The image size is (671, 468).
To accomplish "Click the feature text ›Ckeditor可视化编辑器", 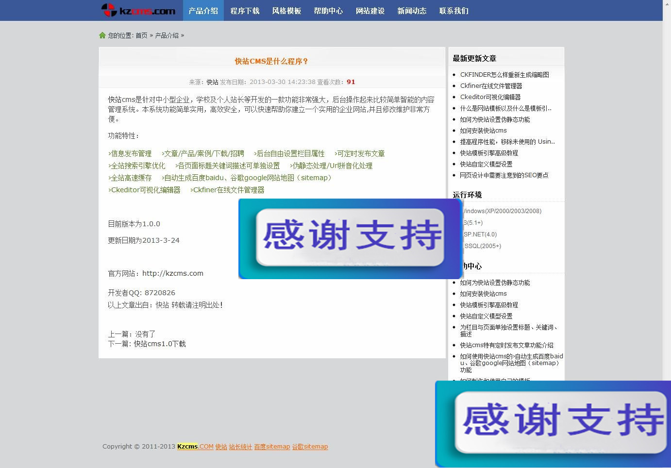I will [144, 190].
